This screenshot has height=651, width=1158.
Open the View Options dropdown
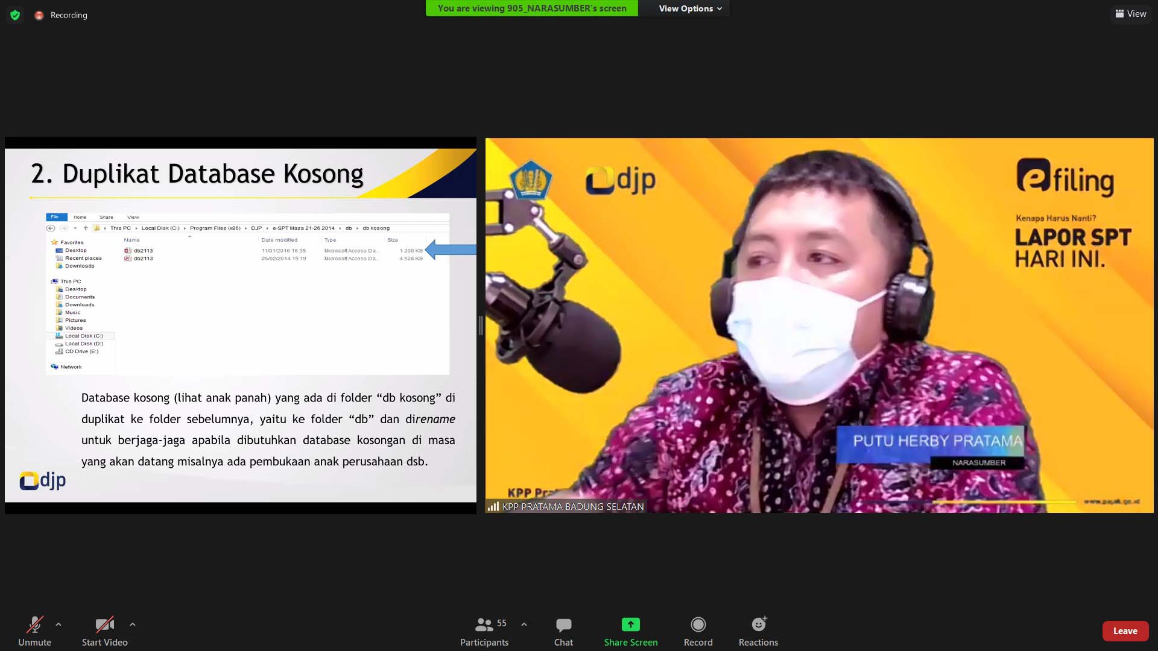click(x=690, y=8)
